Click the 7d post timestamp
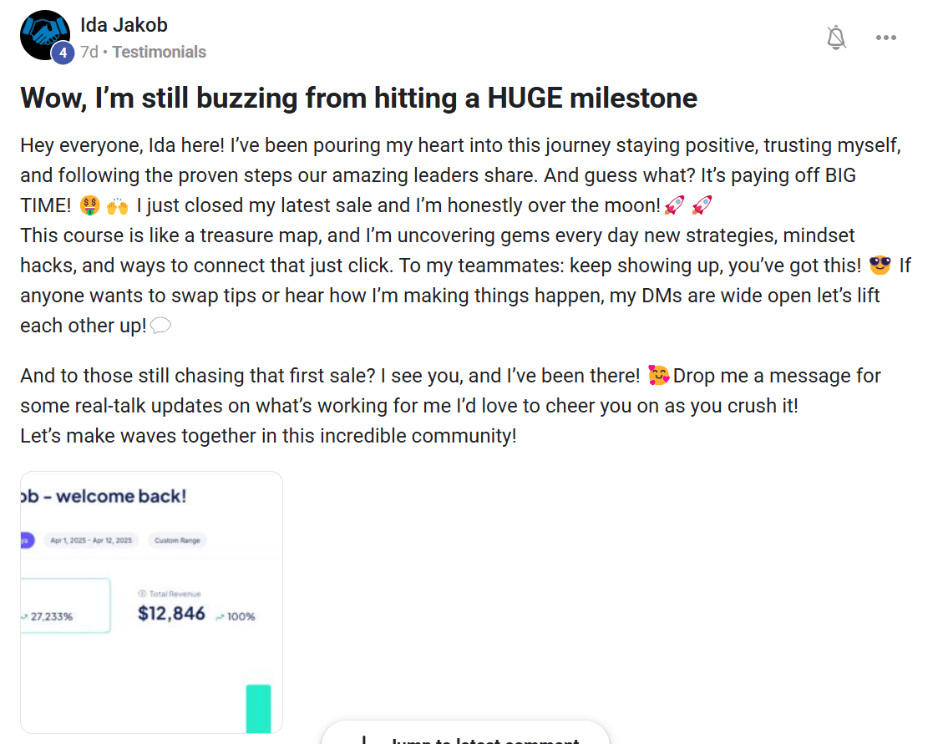Viewport: 943px width, 744px height. tap(89, 52)
